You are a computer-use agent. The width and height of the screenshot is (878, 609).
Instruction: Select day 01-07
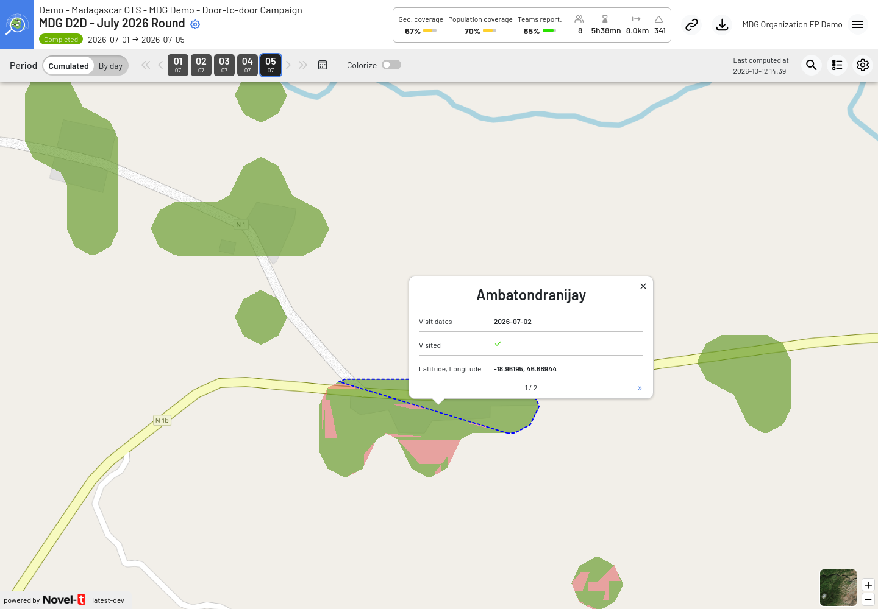178,65
